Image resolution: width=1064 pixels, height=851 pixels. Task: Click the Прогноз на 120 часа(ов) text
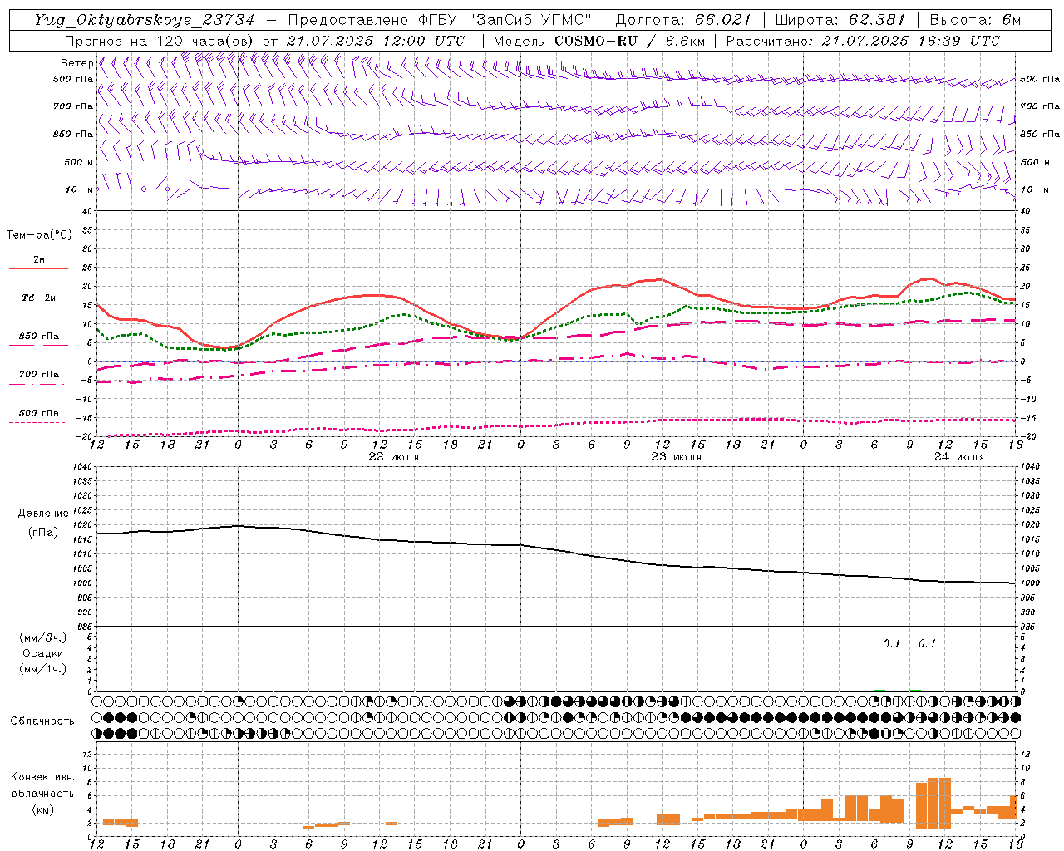coord(160,41)
